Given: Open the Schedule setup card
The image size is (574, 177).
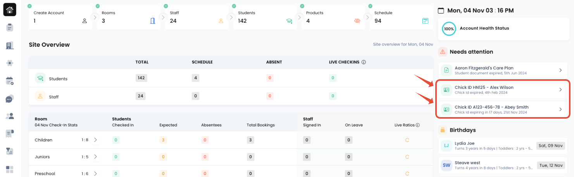Looking at the screenshot, I should [x=401, y=17].
